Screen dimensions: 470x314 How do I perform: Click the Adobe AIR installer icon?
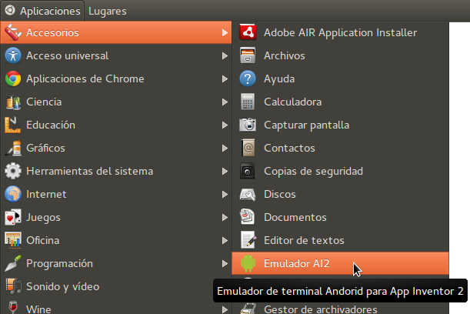[x=248, y=32]
